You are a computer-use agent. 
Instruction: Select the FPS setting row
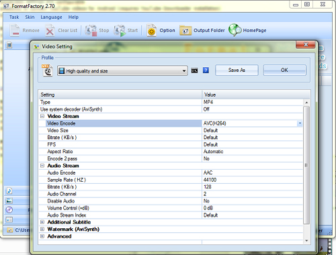coord(171,144)
